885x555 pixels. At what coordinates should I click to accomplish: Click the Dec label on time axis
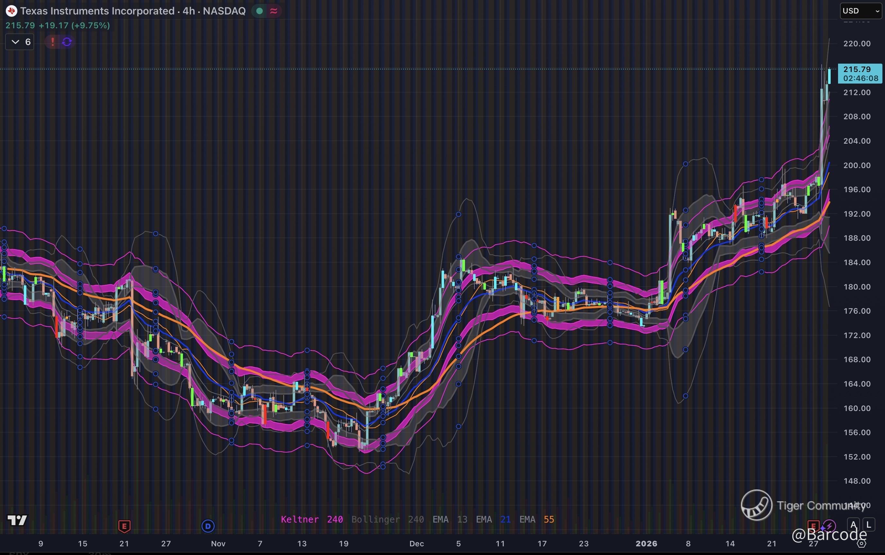coord(416,544)
